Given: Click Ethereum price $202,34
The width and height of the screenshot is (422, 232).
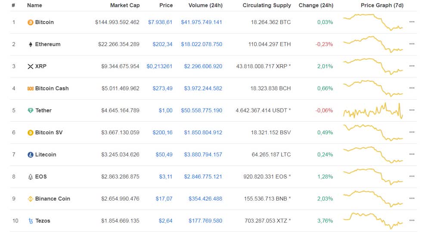Looking at the screenshot, I should [x=162, y=44].
